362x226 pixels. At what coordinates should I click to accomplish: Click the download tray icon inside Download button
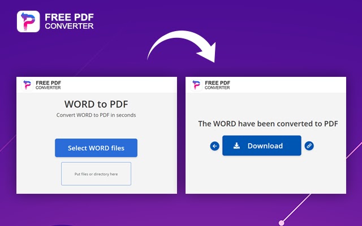[x=236, y=146]
